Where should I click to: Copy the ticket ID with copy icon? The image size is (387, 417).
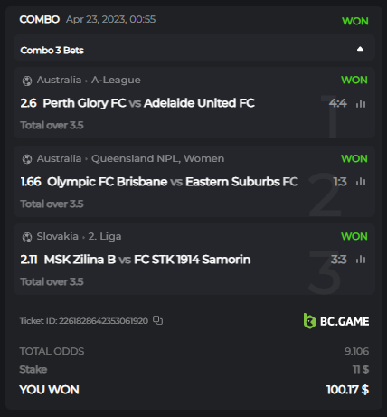pyautogui.click(x=157, y=320)
